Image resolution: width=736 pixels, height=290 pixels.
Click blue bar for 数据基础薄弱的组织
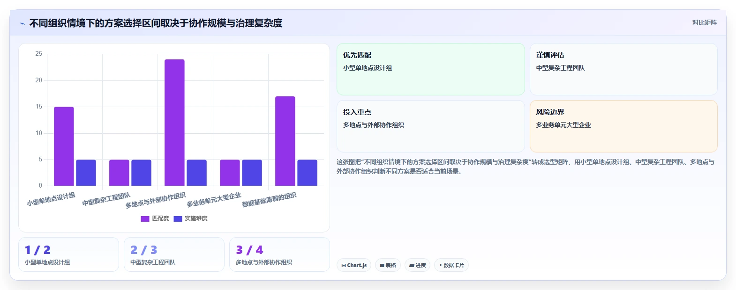click(x=307, y=173)
